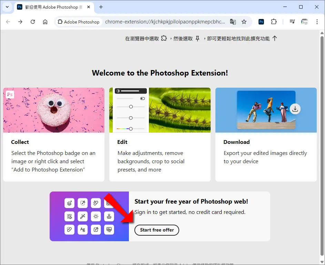Click the puzzle icon in the pin hint text
325x265 pixels.
click(x=164, y=38)
